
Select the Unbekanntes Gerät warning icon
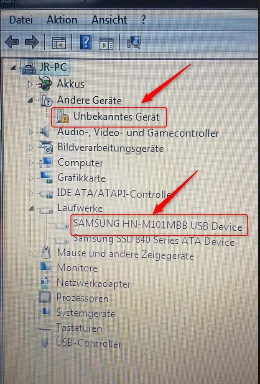(x=63, y=116)
